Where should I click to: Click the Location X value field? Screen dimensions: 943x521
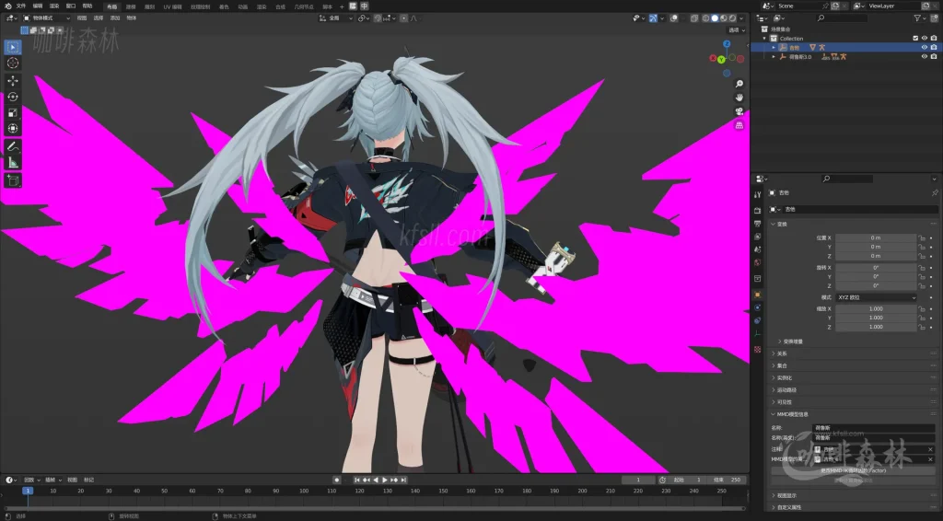click(876, 238)
